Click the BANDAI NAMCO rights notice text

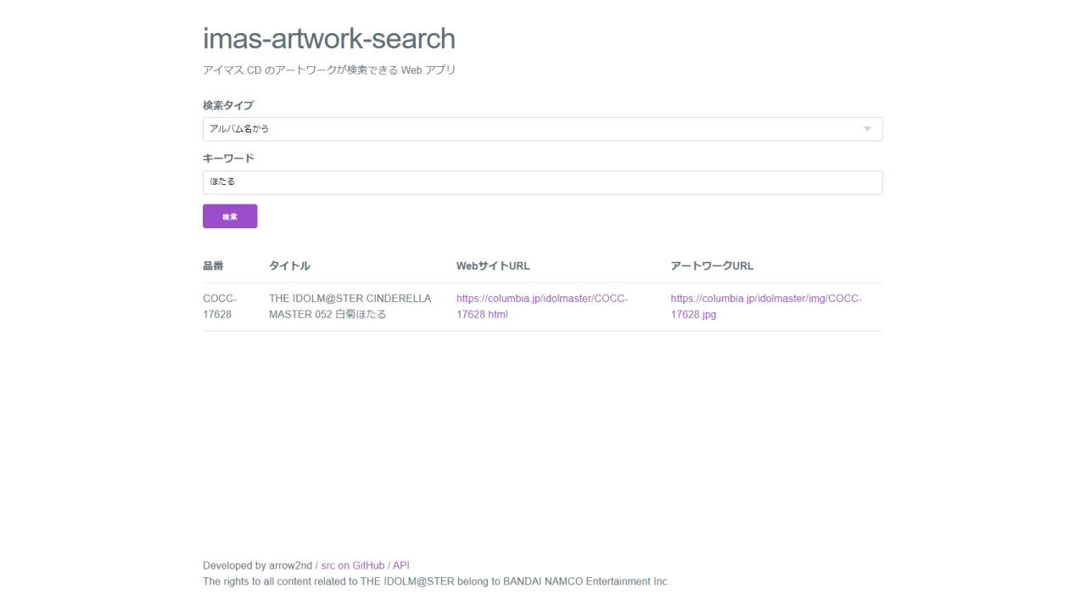click(x=436, y=581)
